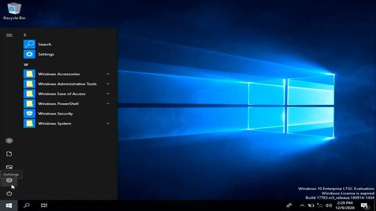The image size is (376, 211).
Task: Select the Settings entry label in app list
Action: coord(46,55)
